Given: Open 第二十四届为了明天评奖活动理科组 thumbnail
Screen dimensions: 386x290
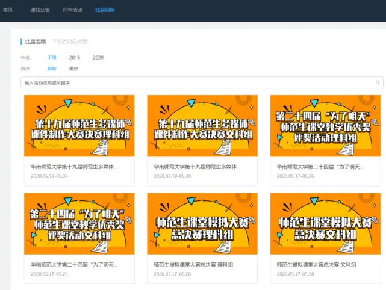Looking at the screenshot, I should point(325,126).
